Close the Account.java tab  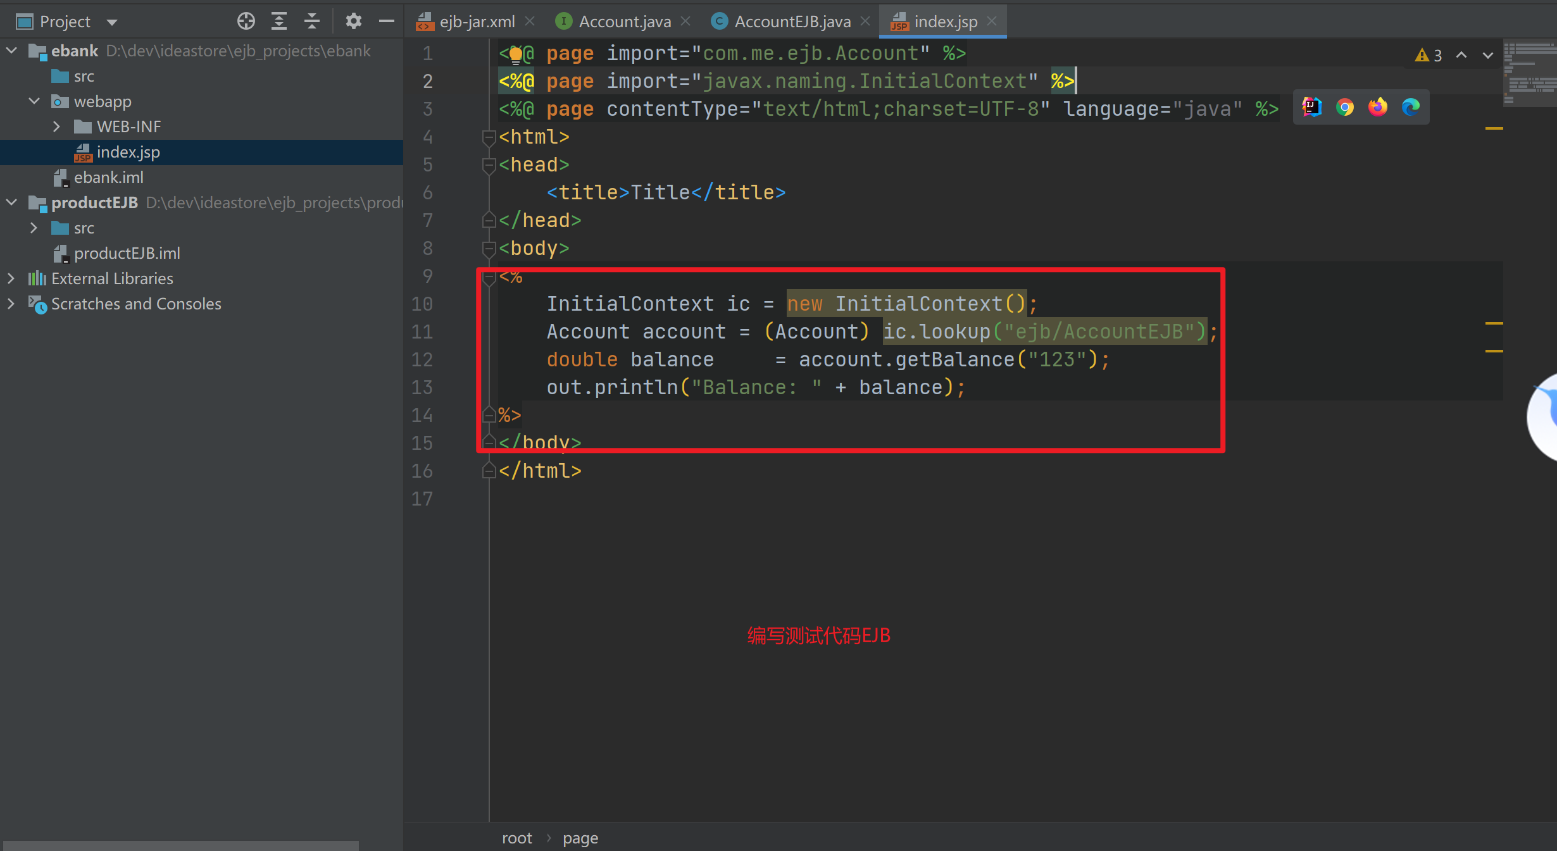[x=685, y=22]
